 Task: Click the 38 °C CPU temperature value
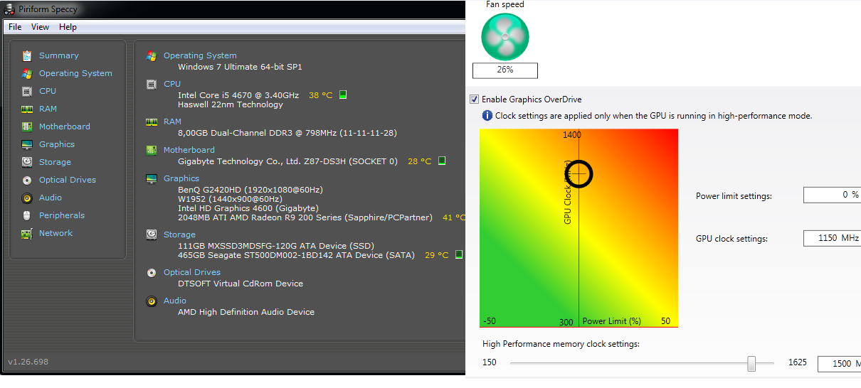pos(320,95)
